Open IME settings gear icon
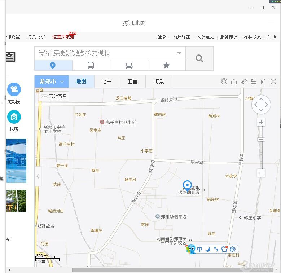The height and width of the screenshot is (273, 281). (x=233, y=249)
